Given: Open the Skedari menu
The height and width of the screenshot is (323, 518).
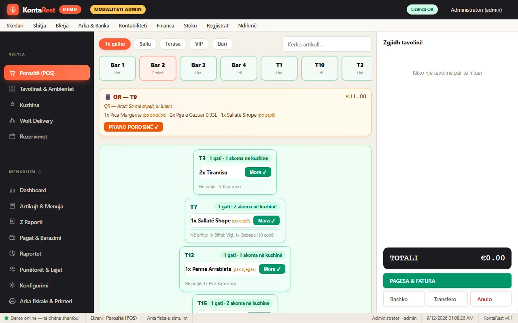Looking at the screenshot, I should 15,25.
